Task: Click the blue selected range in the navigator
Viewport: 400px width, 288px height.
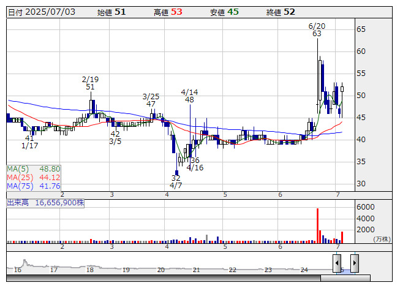Action: click(x=345, y=270)
